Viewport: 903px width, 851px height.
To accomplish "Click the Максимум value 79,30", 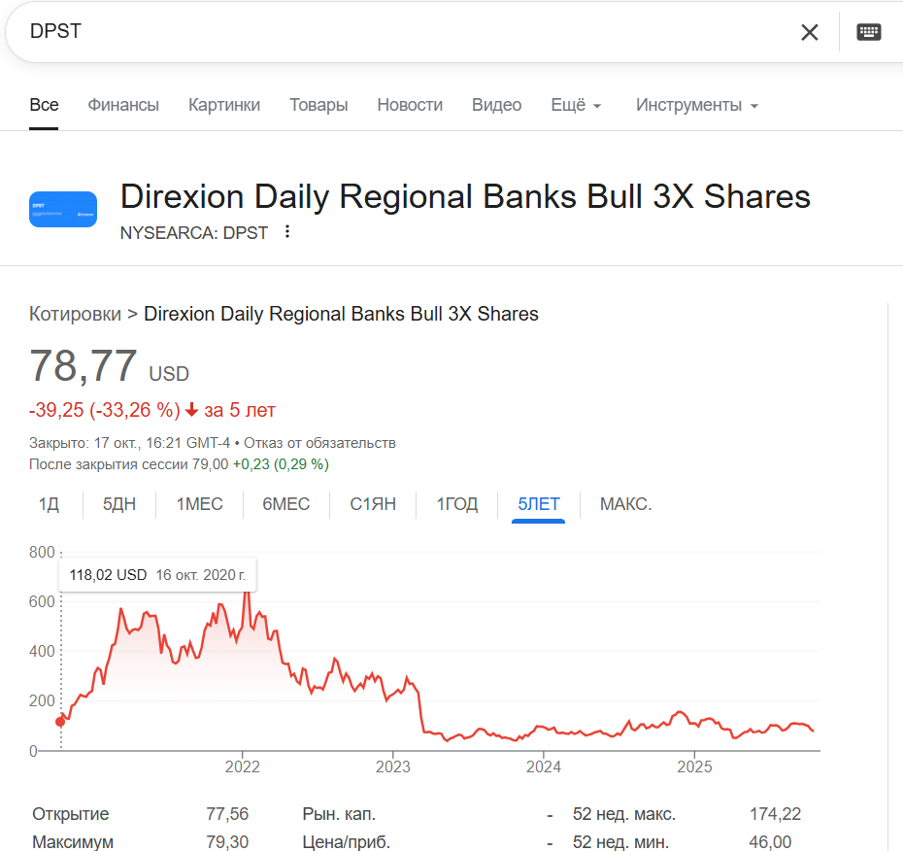I will tap(227, 842).
